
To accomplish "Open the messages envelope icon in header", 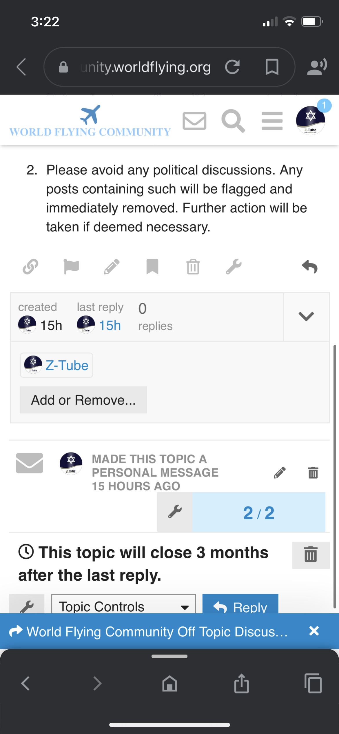I will (x=194, y=121).
